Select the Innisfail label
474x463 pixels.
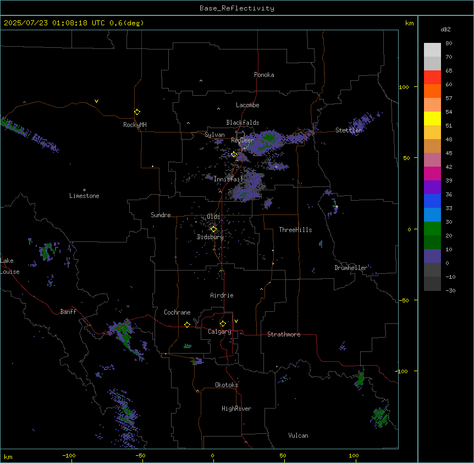click(229, 179)
